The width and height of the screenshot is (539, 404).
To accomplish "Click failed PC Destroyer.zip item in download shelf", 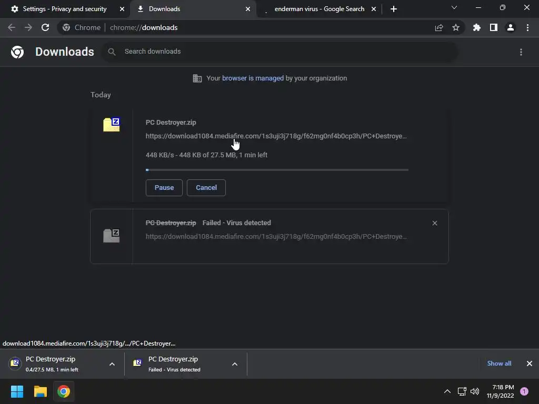I will coord(175,363).
